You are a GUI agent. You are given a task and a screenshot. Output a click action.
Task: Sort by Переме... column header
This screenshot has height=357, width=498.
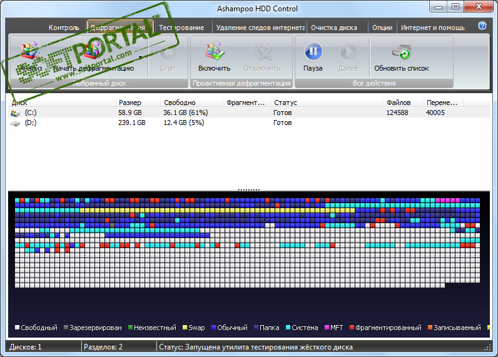click(x=443, y=103)
